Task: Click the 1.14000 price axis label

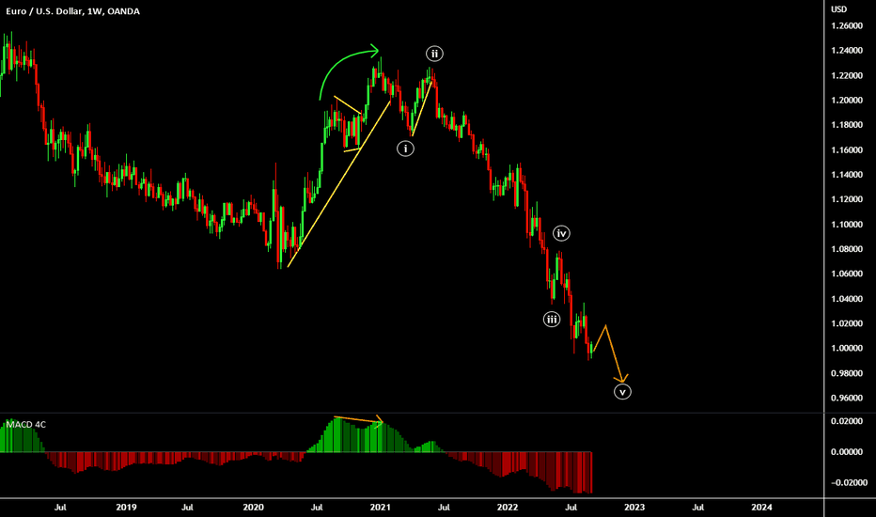Action: click(846, 175)
